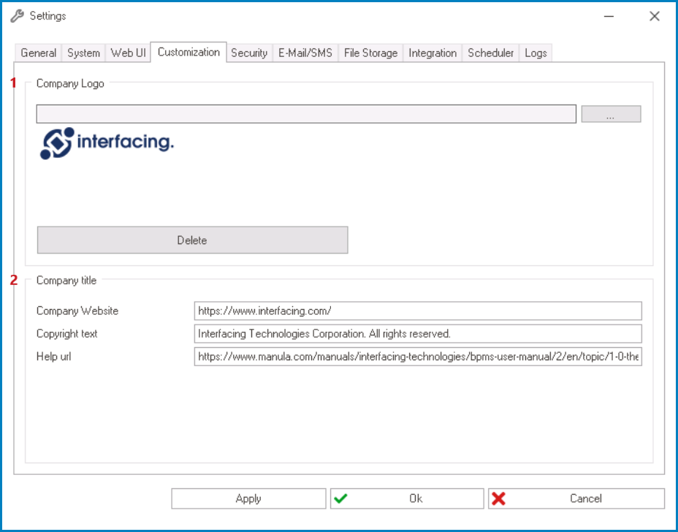Focus the Help url field

click(x=418, y=357)
